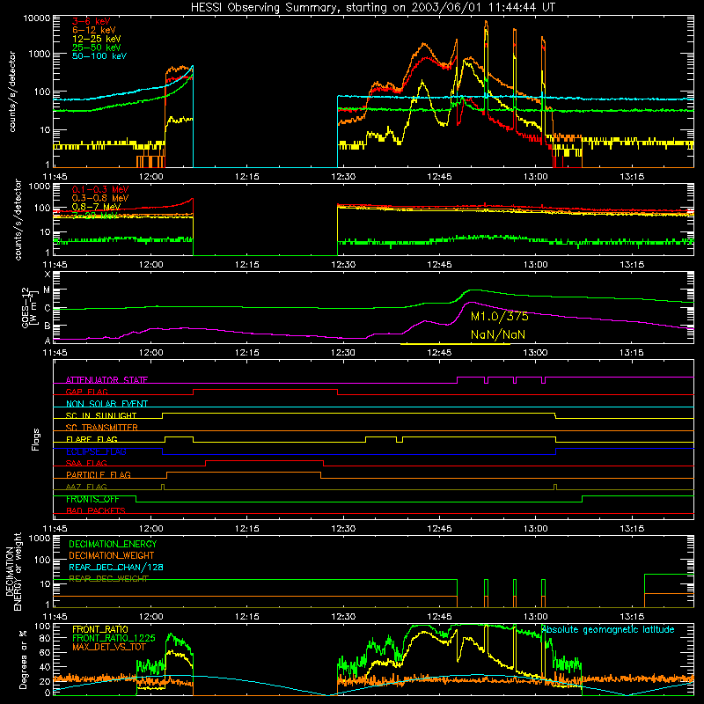Viewport: 704px width, 704px height.
Task: Click the 12:45 time tick below GOES panel
Action: [x=439, y=353]
